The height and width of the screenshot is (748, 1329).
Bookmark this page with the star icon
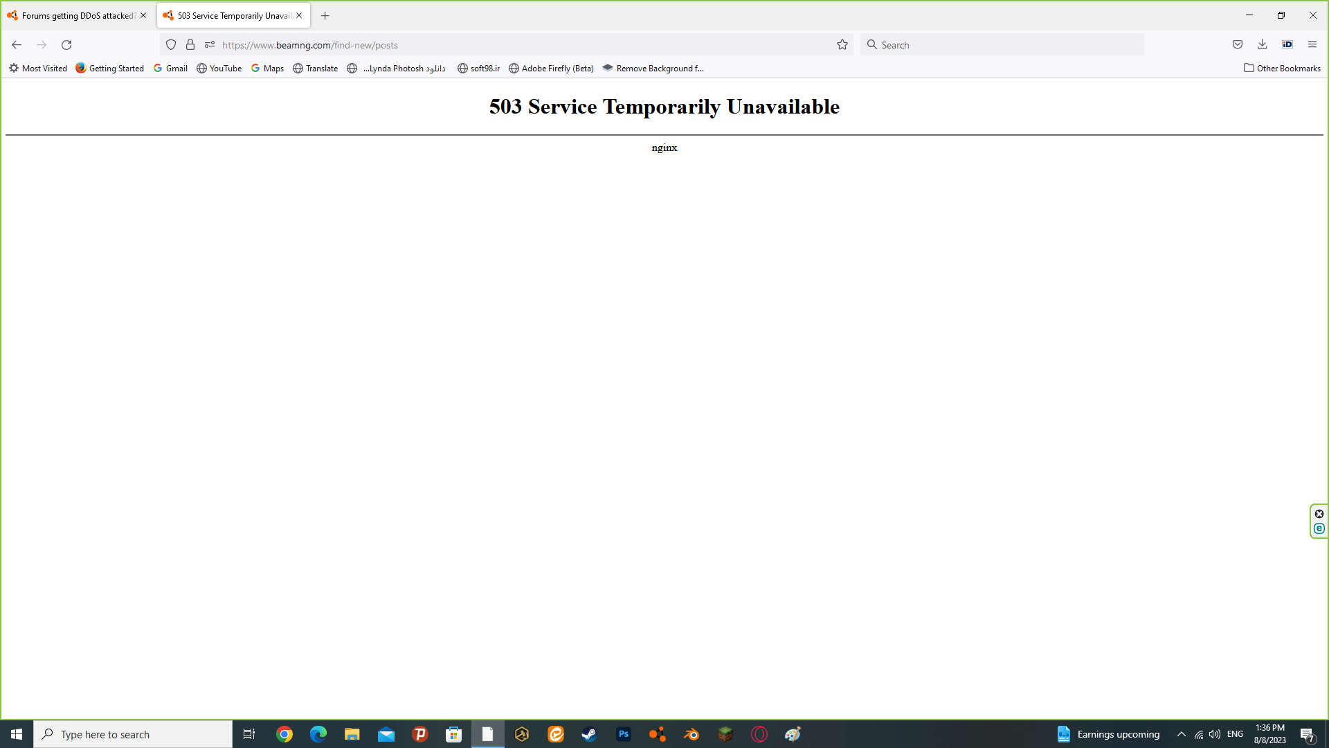(x=842, y=45)
